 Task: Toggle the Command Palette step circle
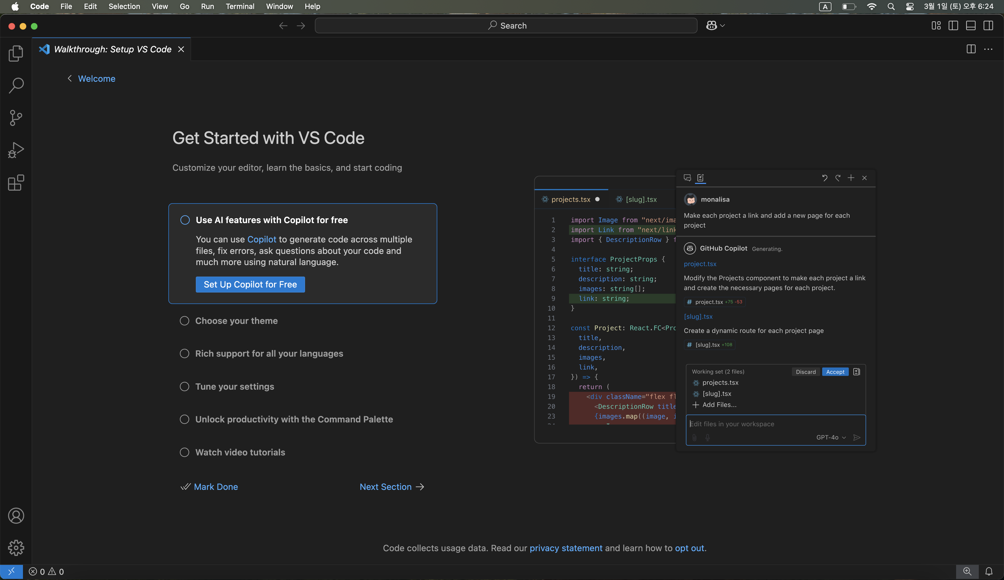(x=184, y=419)
